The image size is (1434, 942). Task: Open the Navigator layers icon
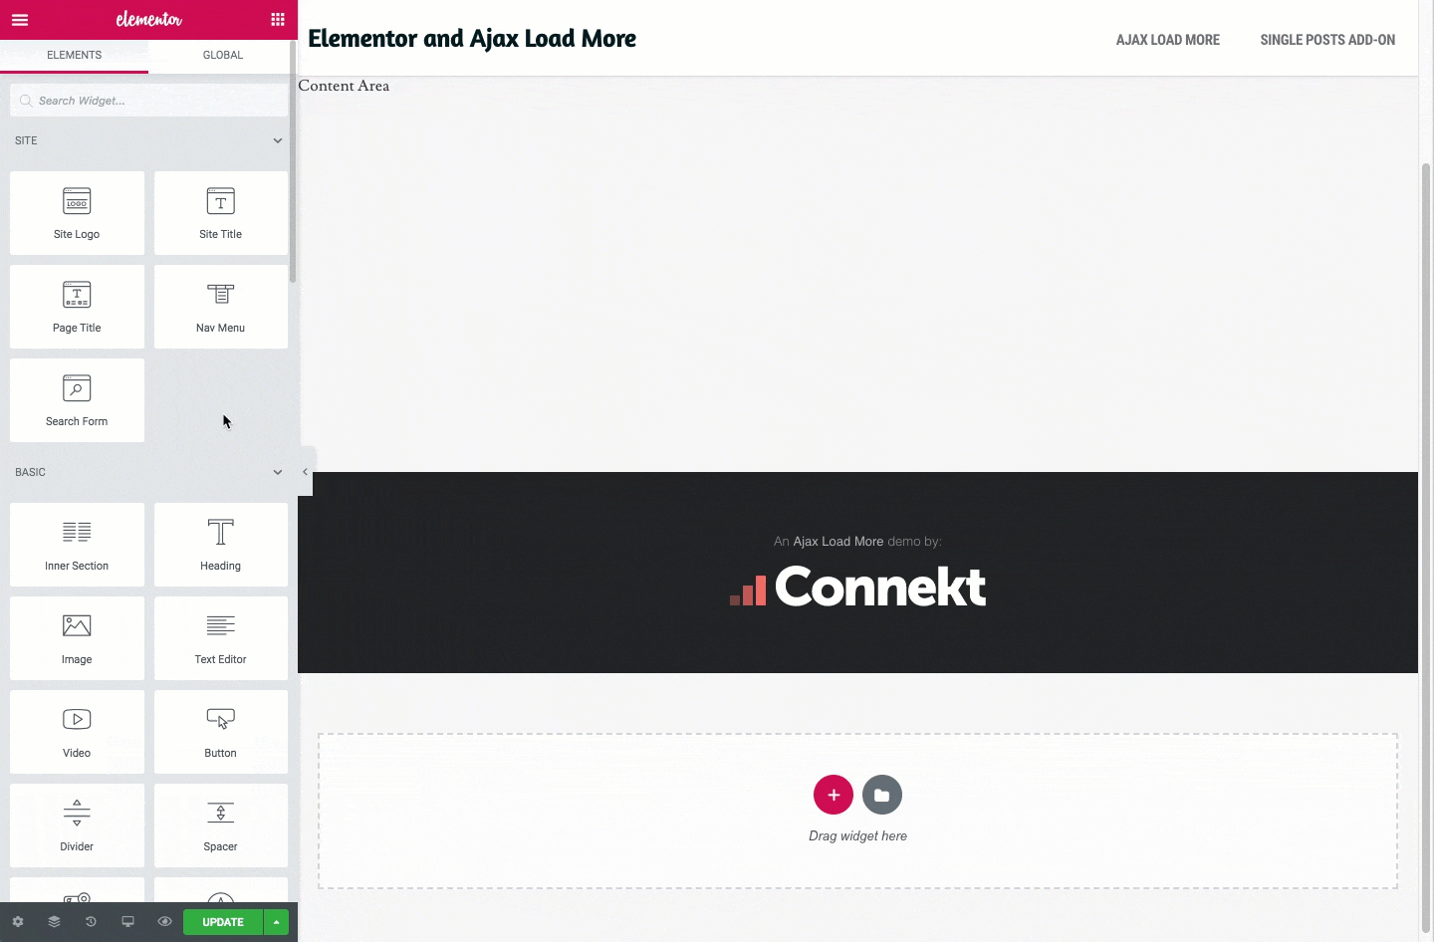(x=55, y=922)
